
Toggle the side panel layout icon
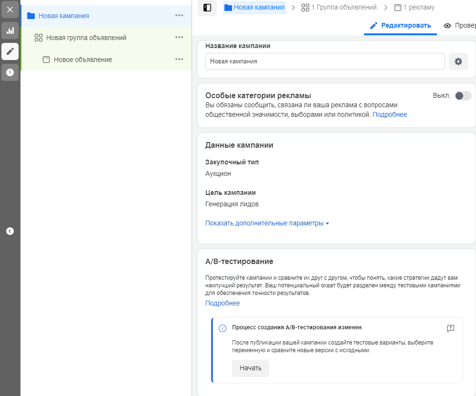tap(207, 8)
